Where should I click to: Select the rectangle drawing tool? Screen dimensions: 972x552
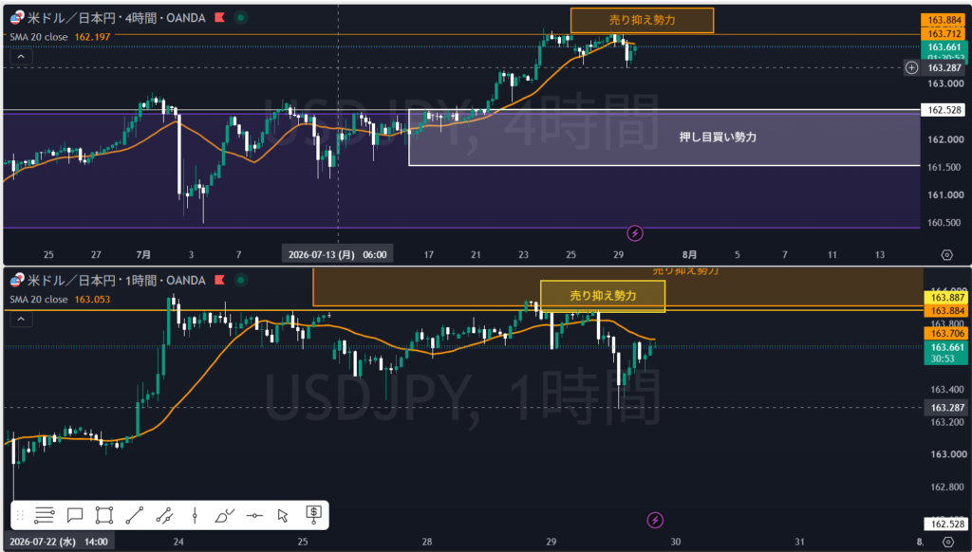104,515
